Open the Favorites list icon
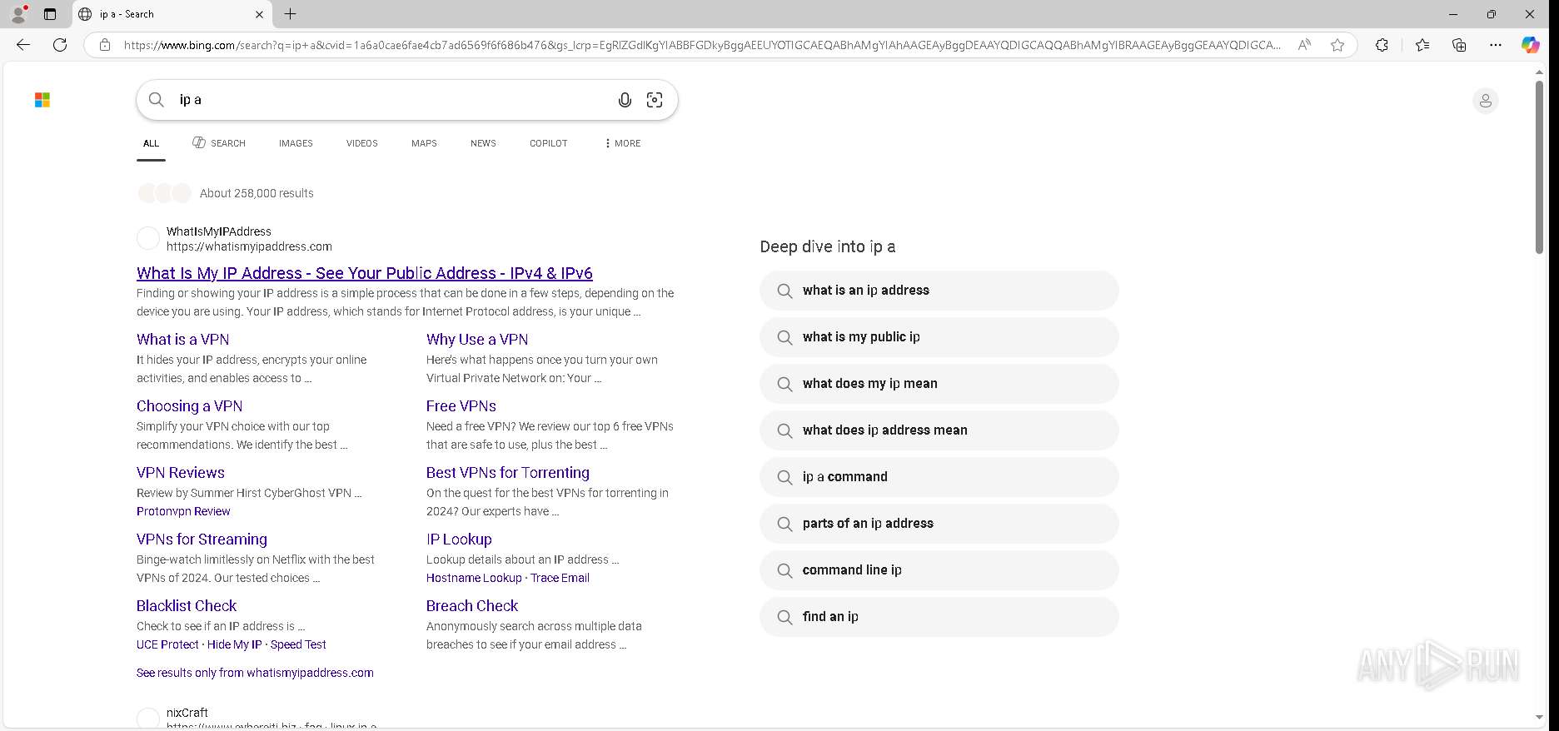 point(1422,45)
